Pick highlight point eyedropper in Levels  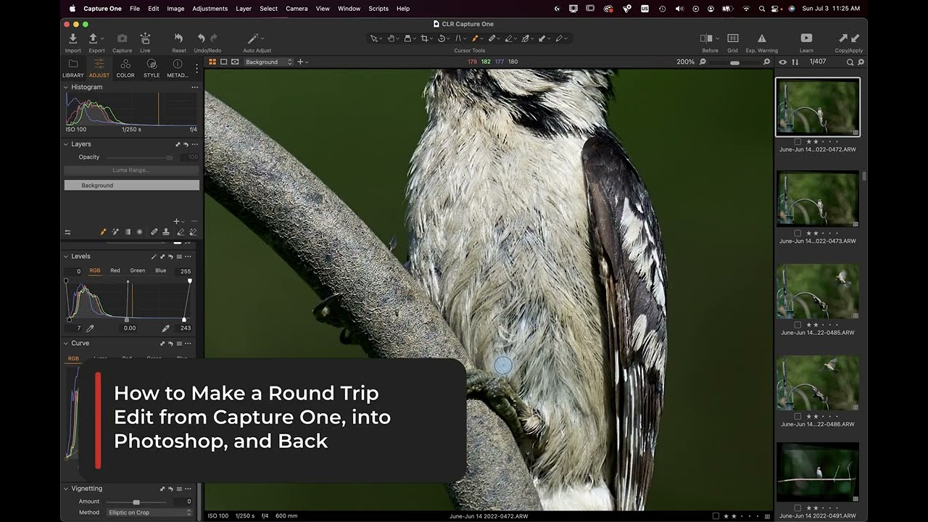[165, 328]
